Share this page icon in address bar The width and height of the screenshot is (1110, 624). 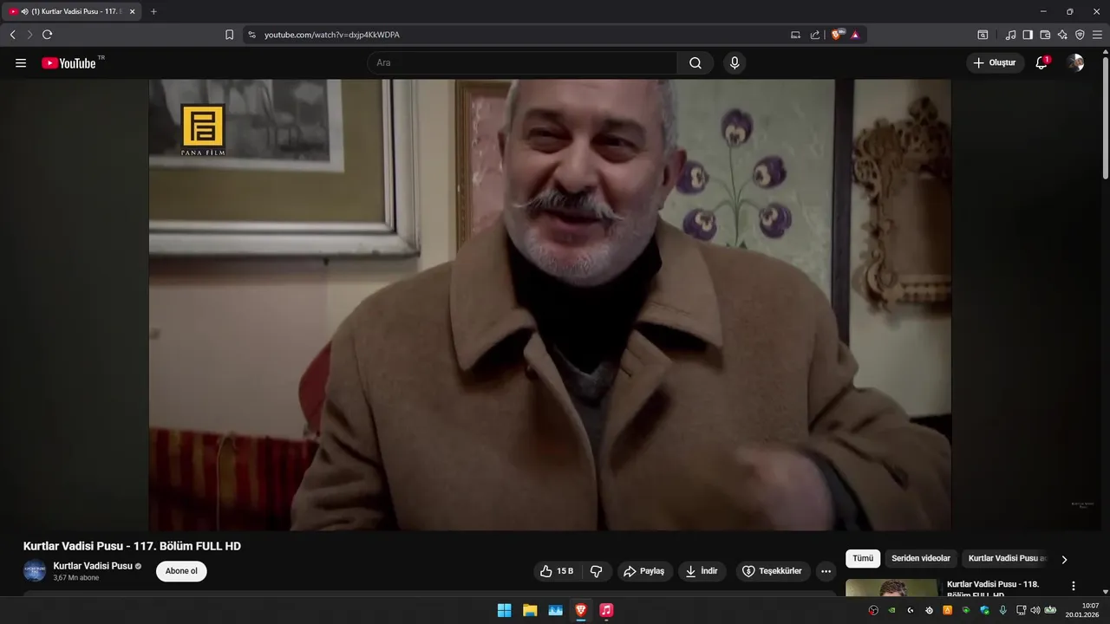click(815, 35)
